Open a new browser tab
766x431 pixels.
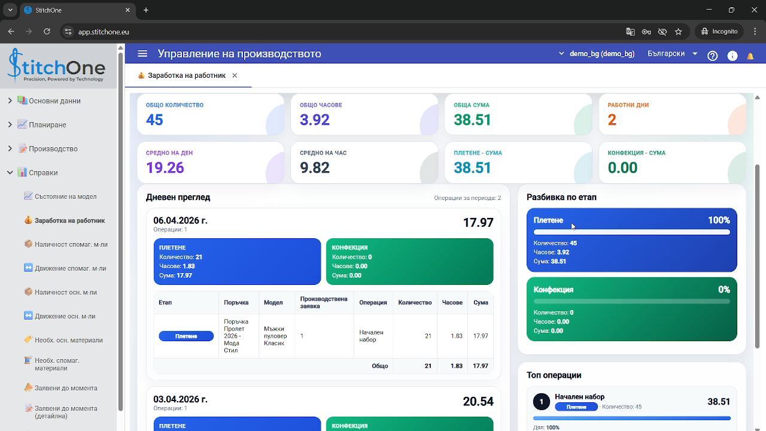pos(146,10)
